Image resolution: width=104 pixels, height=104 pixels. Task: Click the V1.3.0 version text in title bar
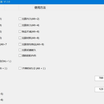coord(7,2)
